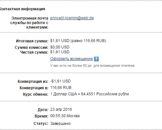This screenshot has width=162, height=130.
Task: Select the Завершено status text
Action: (x=61, y=124)
